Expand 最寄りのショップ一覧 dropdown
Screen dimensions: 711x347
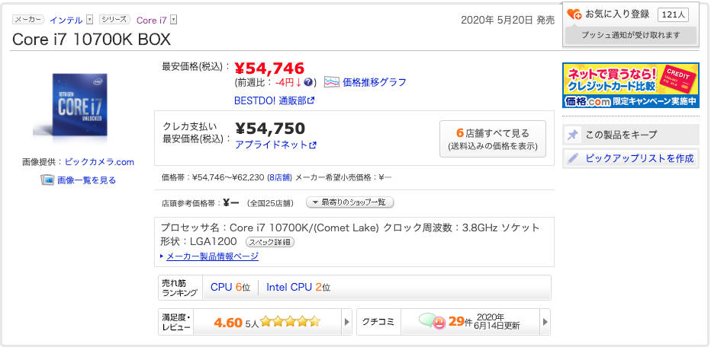350,202
